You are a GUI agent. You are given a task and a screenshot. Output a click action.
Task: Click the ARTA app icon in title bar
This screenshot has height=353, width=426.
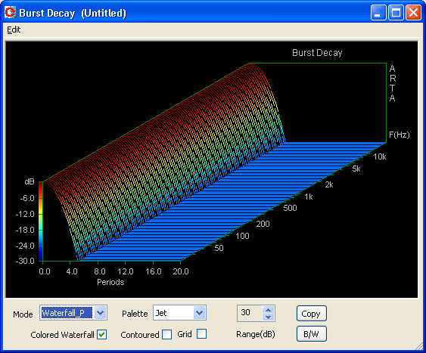click(11, 13)
